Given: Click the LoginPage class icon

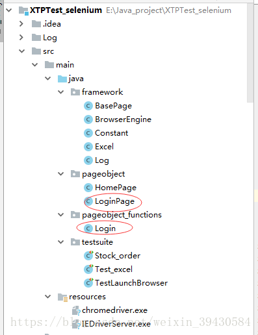Looking at the screenshot, I should click(88, 201).
